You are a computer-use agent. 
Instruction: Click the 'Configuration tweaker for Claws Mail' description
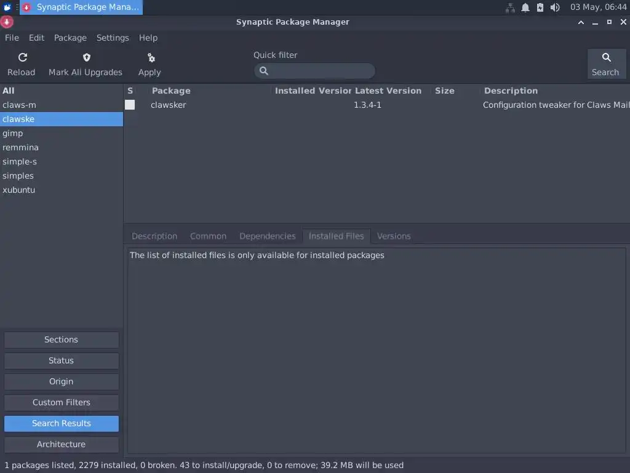click(x=556, y=105)
